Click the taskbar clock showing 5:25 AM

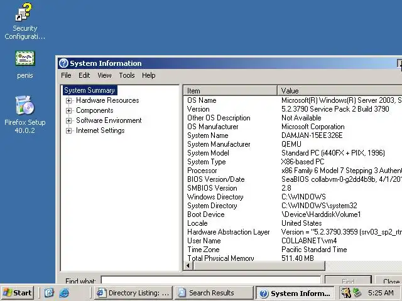(x=381, y=293)
